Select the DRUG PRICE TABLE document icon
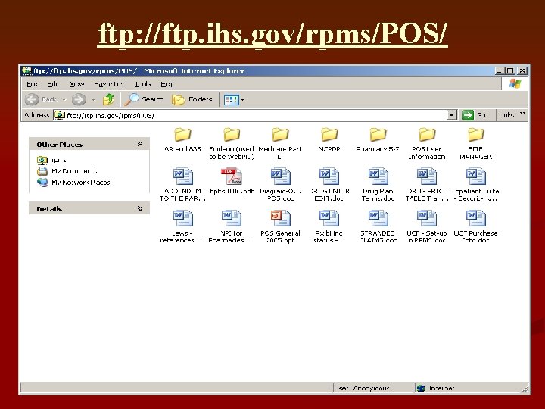The width and height of the screenshot is (545, 409). pyautogui.click(x=427, y=176)
